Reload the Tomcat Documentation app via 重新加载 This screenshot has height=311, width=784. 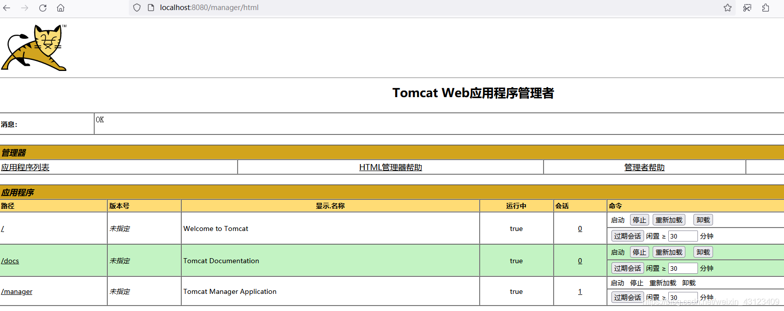coord(669,252)
